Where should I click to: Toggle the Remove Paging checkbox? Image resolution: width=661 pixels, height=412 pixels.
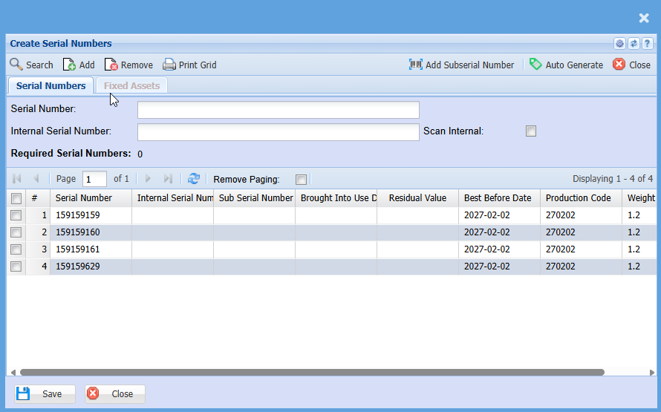pos(301,179)
